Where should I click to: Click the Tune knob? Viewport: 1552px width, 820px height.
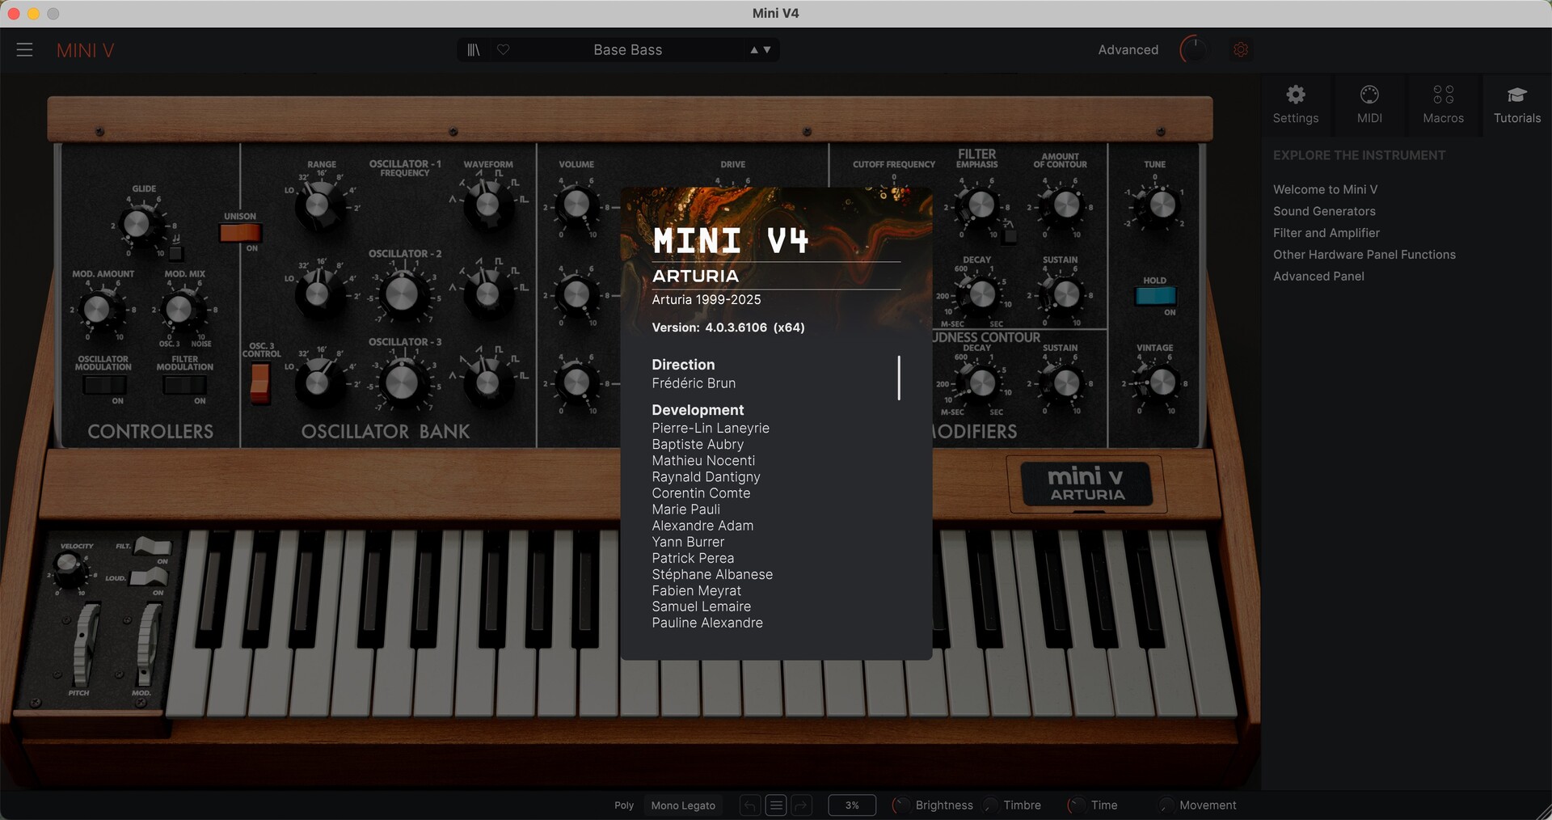click(1162, 205)
